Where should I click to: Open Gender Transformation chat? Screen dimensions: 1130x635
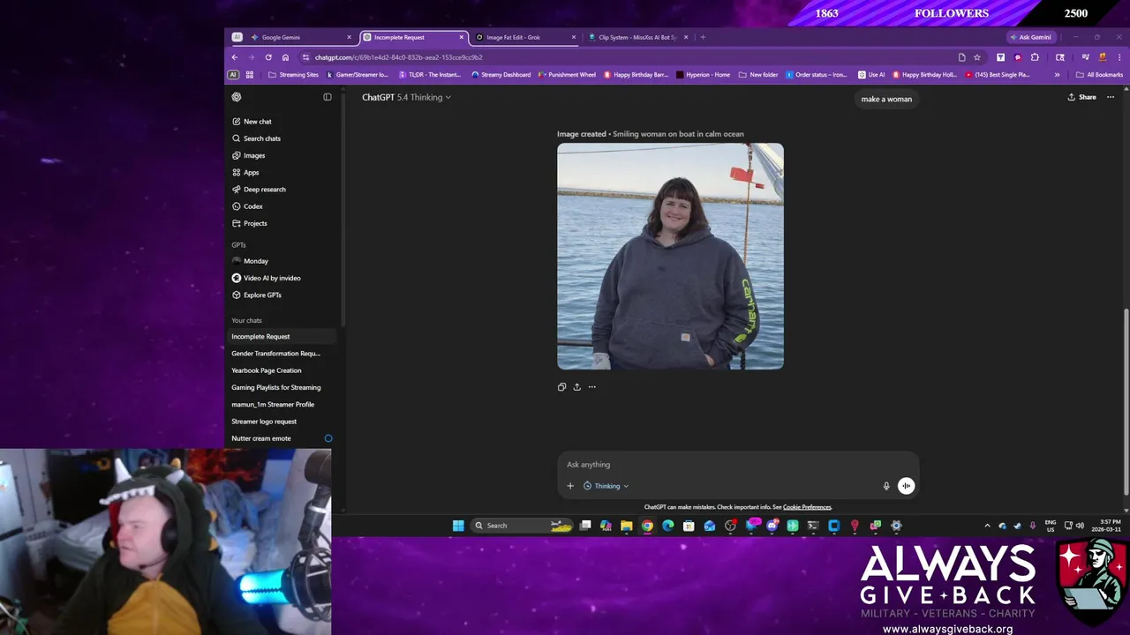click(282, 354)
